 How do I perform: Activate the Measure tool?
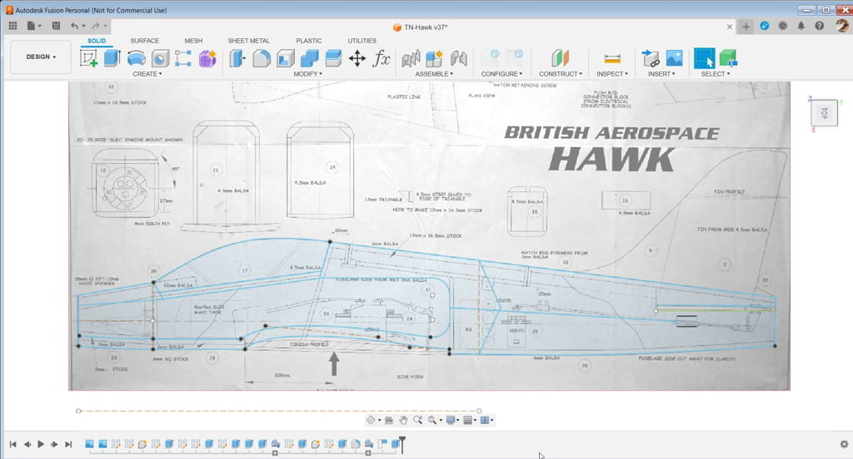612,58
